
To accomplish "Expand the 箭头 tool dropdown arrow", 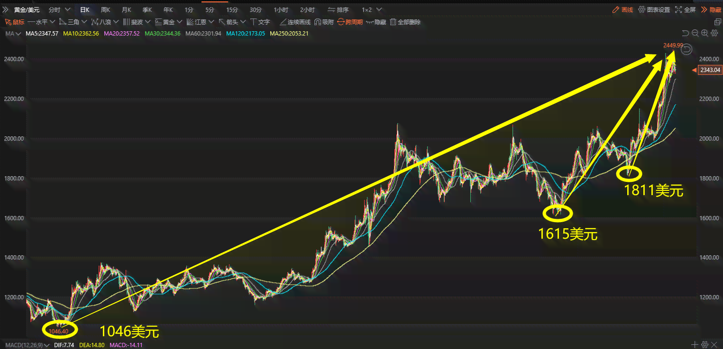I will [243, 22].
